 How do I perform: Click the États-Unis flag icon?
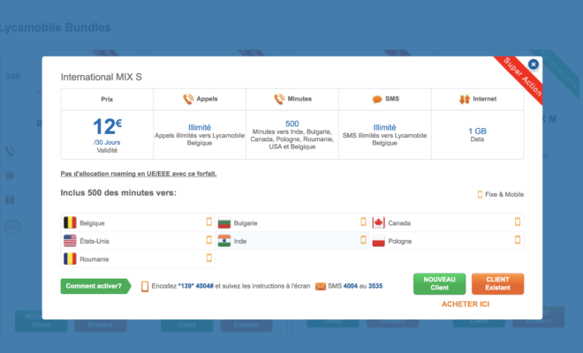point(70,241)
